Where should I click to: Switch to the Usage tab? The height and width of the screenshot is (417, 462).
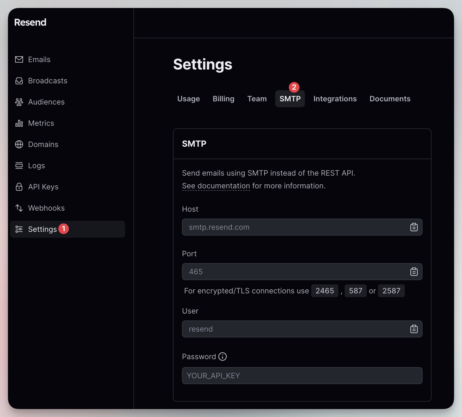click(189, 99)
